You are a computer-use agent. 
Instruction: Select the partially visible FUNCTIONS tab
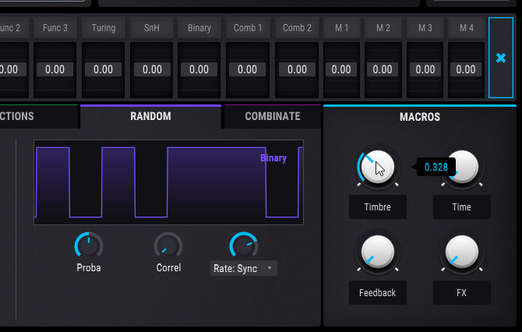coord(39,117)
